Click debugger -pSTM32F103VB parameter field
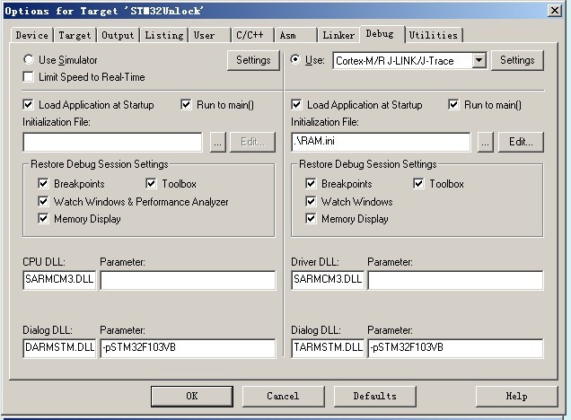Screen dimensions: 571x420 tap(455, 348)
